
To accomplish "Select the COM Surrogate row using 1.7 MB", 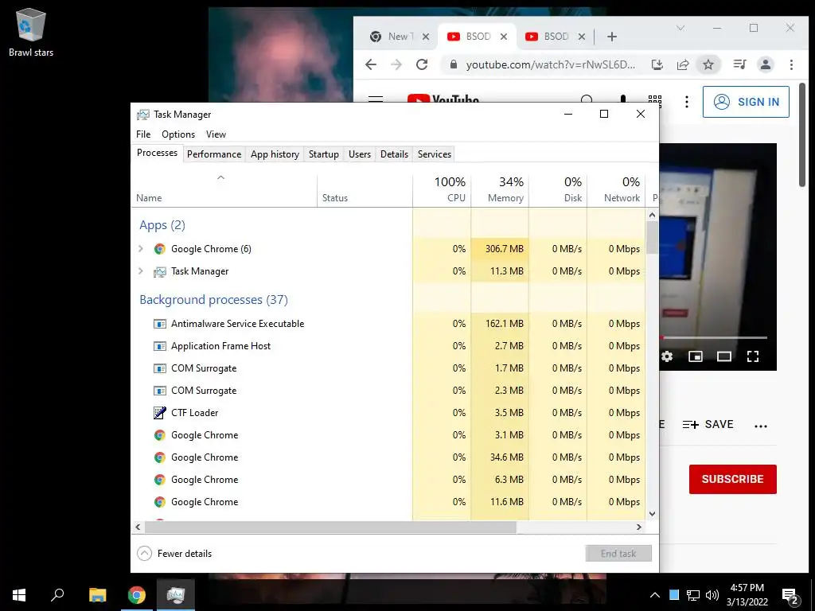I will point(388,368).
